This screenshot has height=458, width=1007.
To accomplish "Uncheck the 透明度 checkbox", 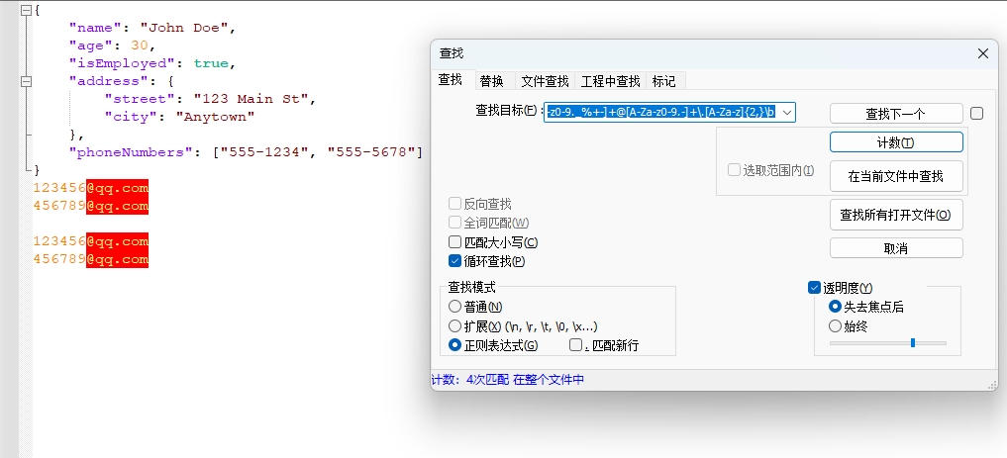I will pyautogui.click(x=814, y=288).
